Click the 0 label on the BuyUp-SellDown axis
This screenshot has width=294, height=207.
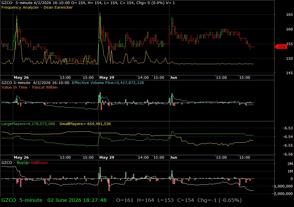(292, 179)
